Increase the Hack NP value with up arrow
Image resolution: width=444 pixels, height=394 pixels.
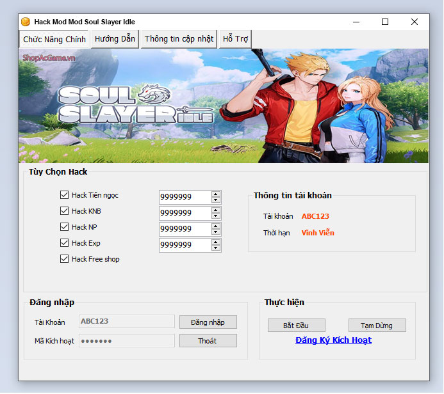point(216,226)
